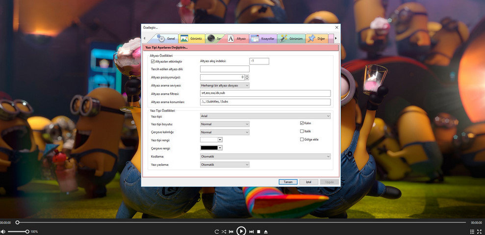Open the Yazı tipi boyutu dropdown
This screenshot has width=485, height=235.
point(225,124)
